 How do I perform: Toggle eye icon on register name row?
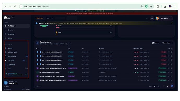click(168, 68)
